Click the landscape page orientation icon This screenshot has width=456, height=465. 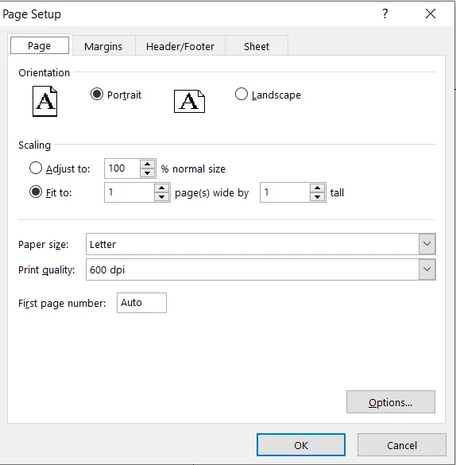click(189, 102)
